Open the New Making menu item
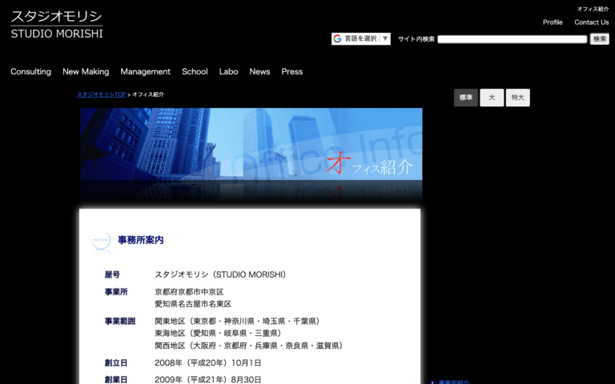Viewport: 615px width, 384px height. point(86,72)
